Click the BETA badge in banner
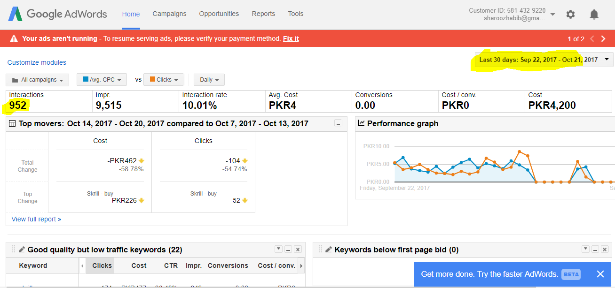Screen dimensions: 615x288 [x=571, y=274]
